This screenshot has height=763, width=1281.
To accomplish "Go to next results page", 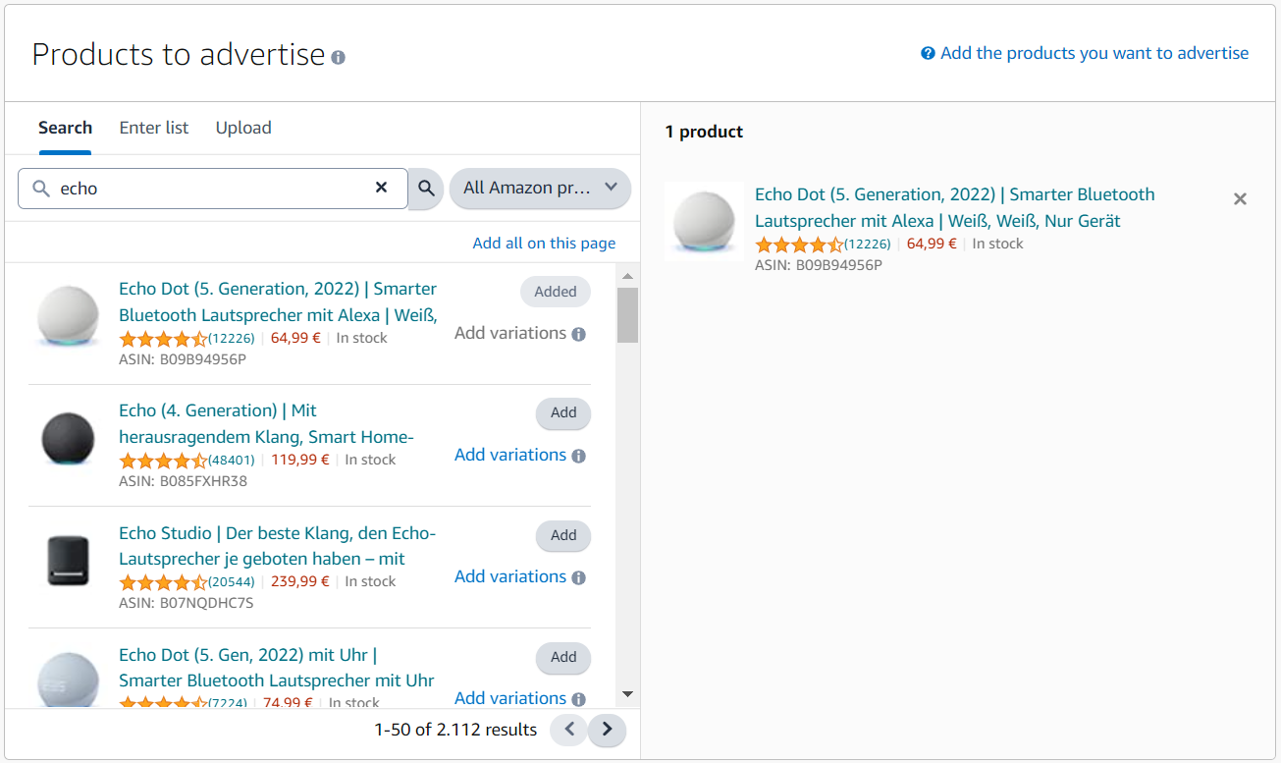I will pos(607,730).
